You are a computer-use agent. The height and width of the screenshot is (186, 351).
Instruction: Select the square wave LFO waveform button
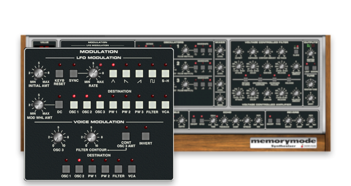click(x=153, y=74)
